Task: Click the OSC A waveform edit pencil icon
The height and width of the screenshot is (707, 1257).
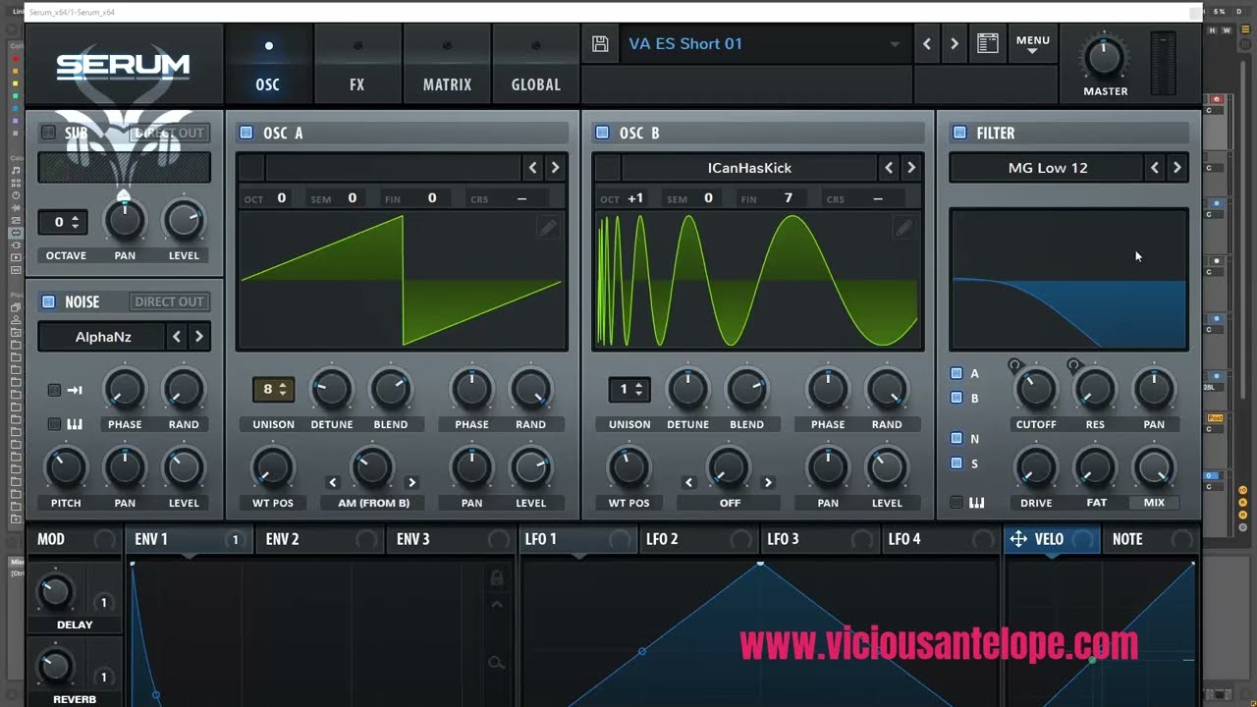Action: (x=547, y=228)
